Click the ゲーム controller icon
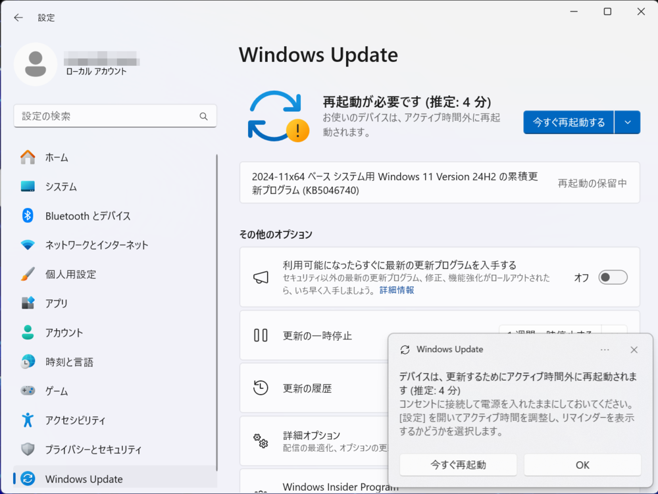The width and height of the screenshot is (658, 494). (x=28, y=391)
